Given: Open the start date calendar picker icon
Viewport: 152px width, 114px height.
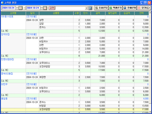Looking at the screenshot, I should point(21,8).
